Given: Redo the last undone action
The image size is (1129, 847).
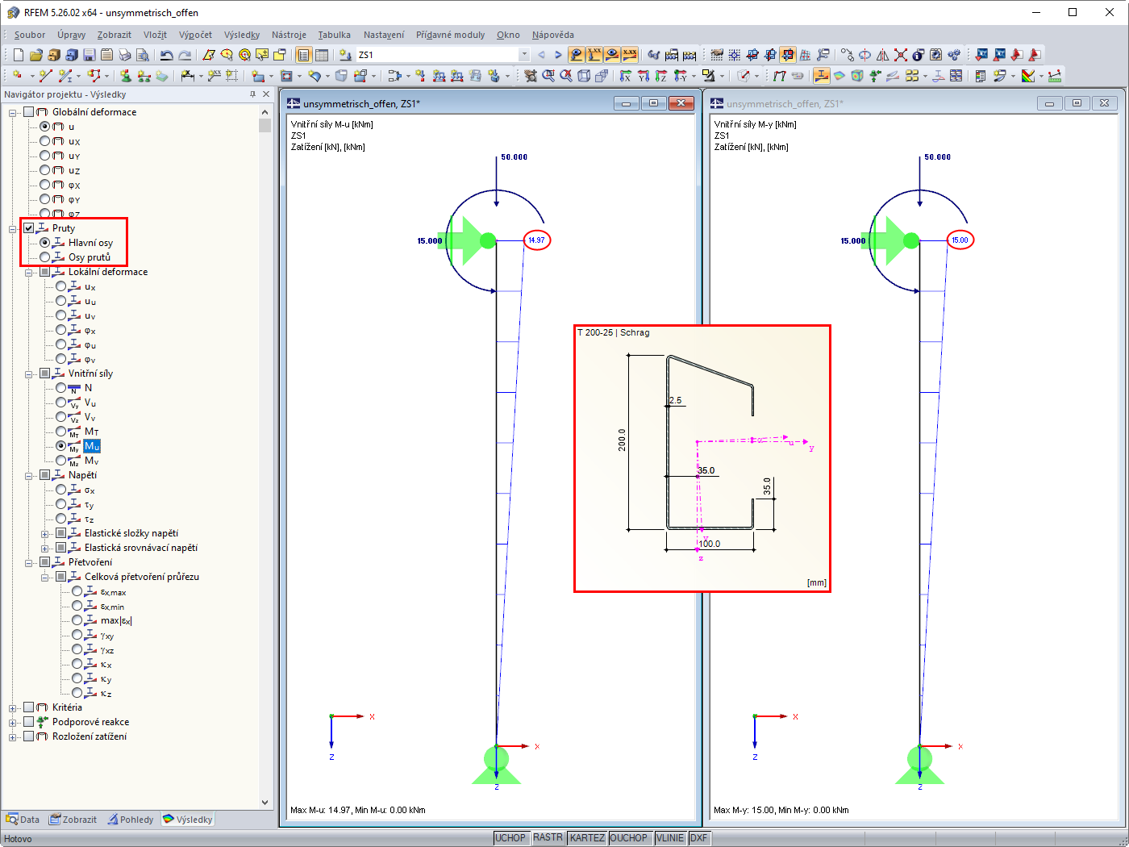Looking at the screenshot, I should (185, 55).
